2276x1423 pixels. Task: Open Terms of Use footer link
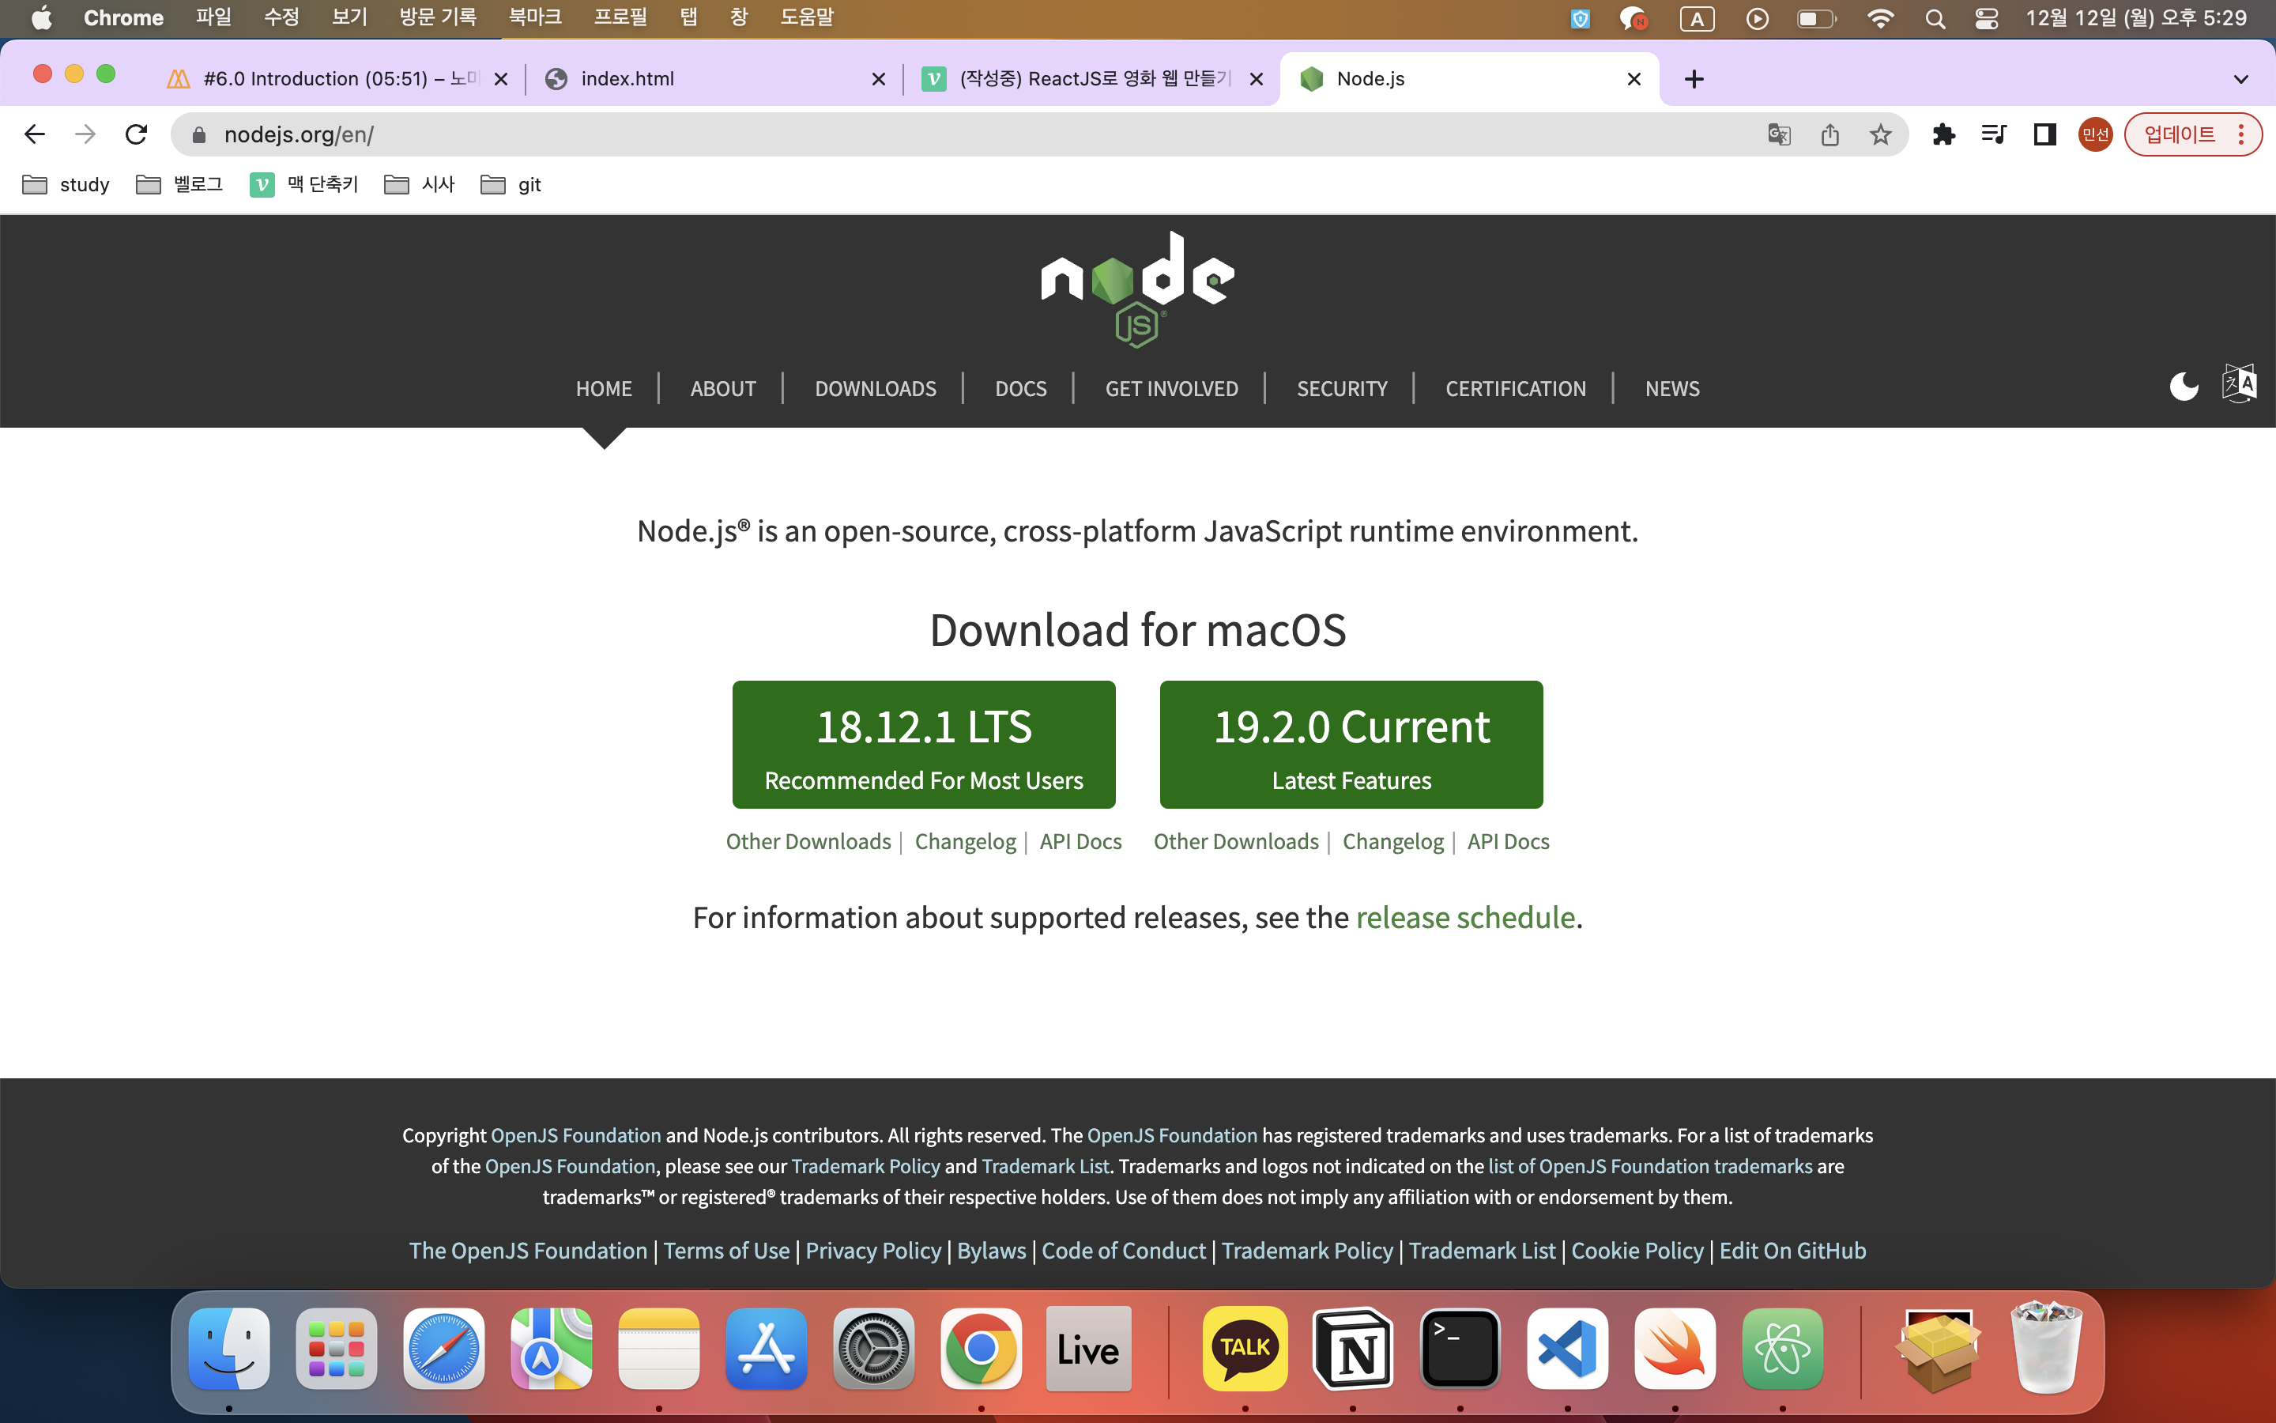(x=726, y=1251)
